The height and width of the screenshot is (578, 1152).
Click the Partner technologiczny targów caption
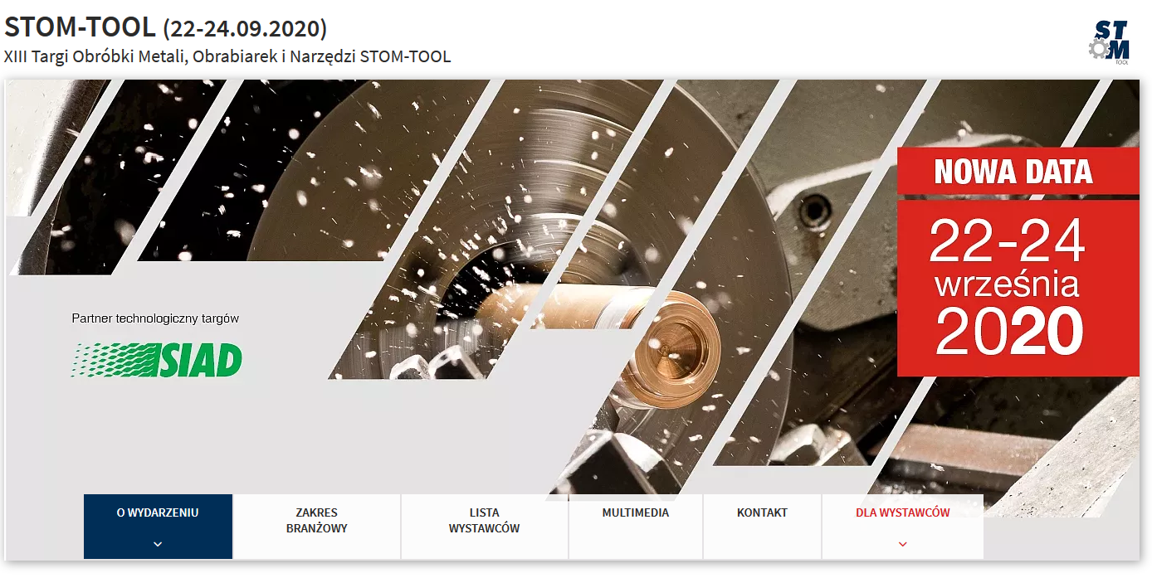pyautogui.click(x=155, y=318)
